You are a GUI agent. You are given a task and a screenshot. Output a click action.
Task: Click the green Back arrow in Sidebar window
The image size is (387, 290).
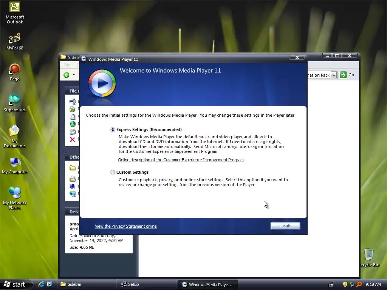pyautogui.click(x=66, y=75)
